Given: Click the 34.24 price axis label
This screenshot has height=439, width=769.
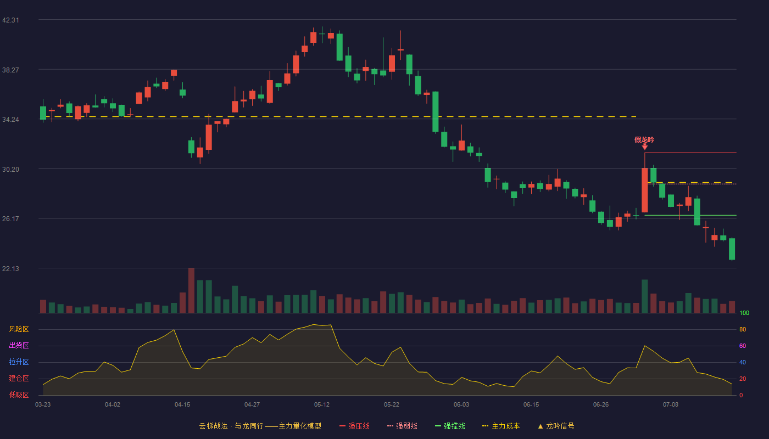Looking at the screenshot, I should [10, 119].
